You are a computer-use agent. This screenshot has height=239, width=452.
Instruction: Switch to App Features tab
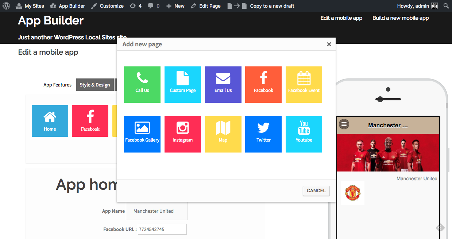(57, 85)
